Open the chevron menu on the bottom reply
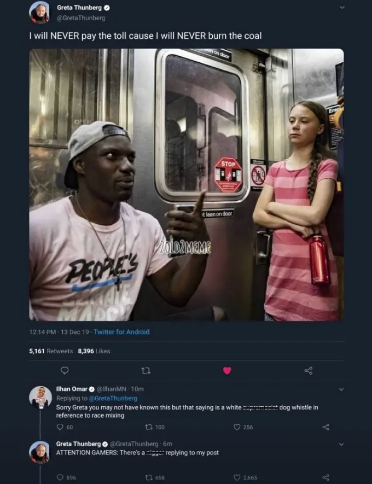 (x=341, y=444)
